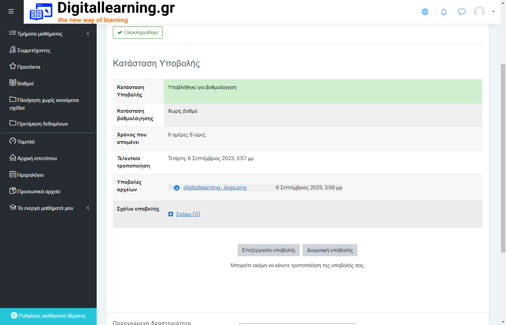Click the page vertical scrollbar
The image size is (506, 325).
[x=503, y=158]
